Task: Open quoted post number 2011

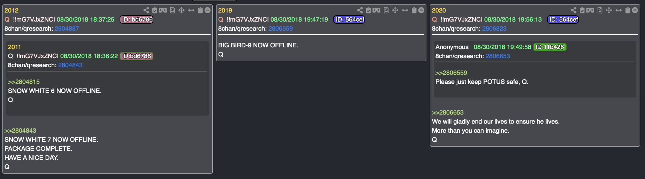Action: coord(15,47)
